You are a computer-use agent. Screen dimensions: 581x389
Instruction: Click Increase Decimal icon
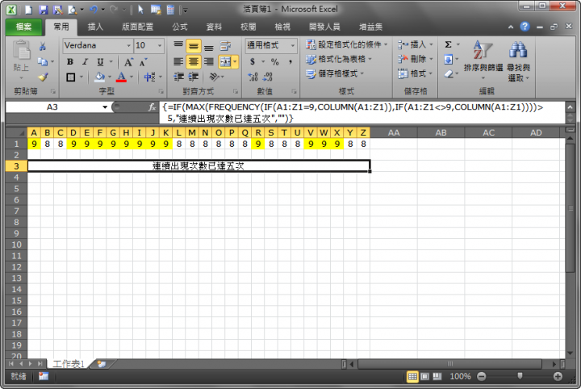click(253, 77)
